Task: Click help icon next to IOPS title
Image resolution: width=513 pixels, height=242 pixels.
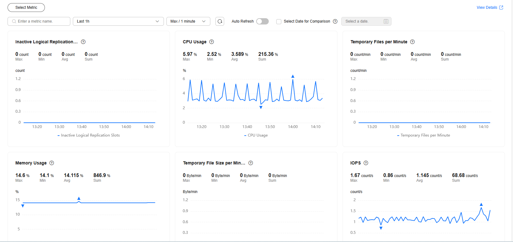Action: (366, 163)
